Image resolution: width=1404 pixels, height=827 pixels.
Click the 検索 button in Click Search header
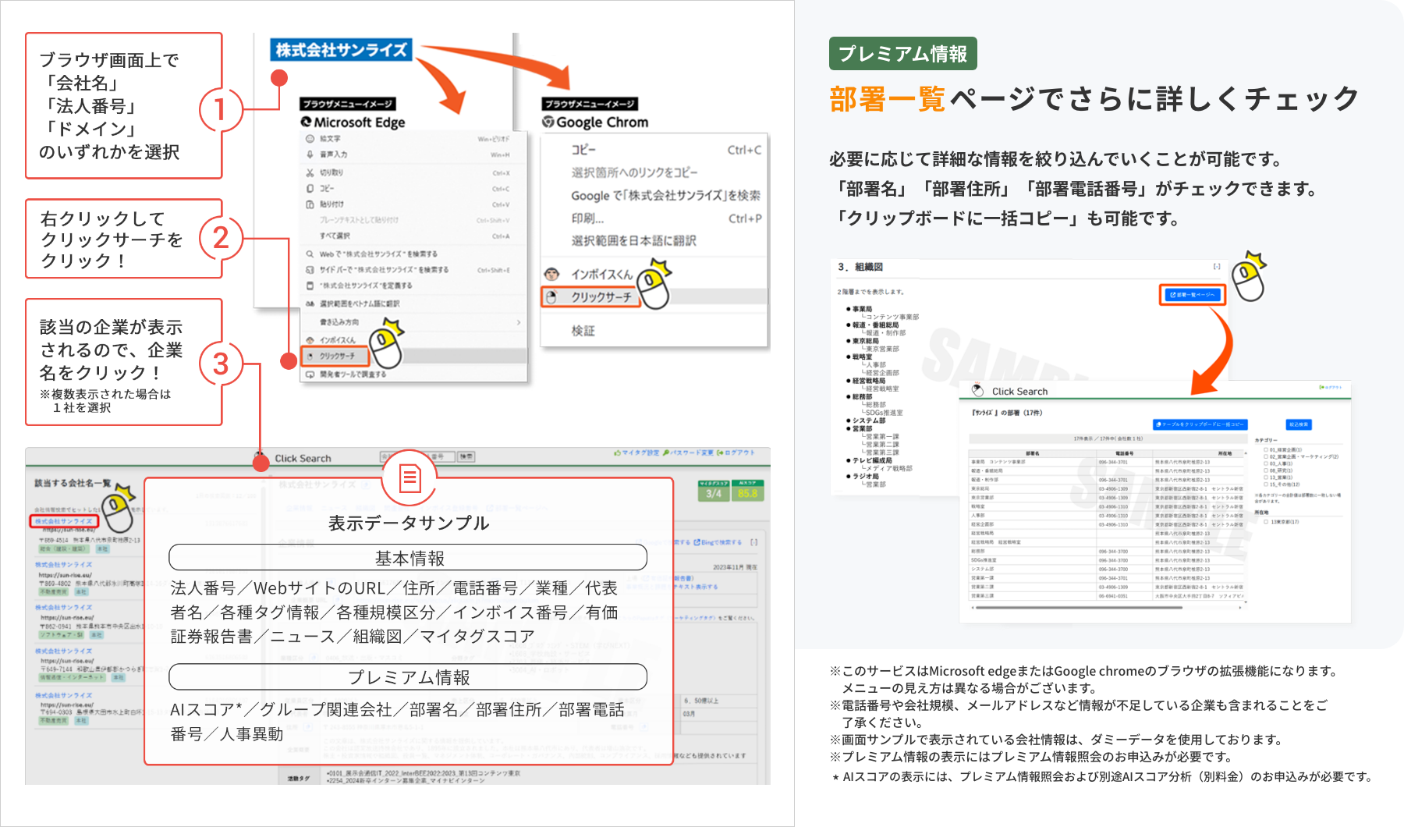466,456
